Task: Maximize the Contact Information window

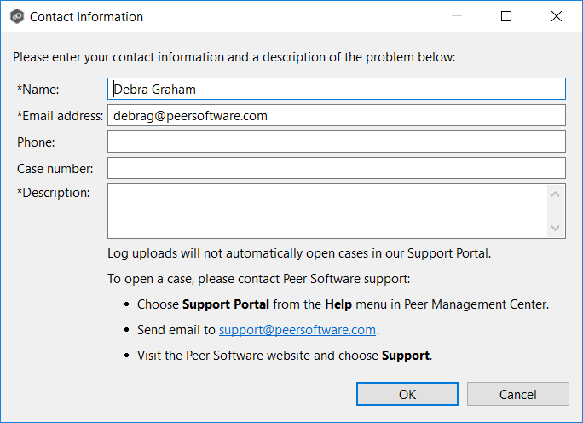Action: pyautogui.click(x=506, y=17)
